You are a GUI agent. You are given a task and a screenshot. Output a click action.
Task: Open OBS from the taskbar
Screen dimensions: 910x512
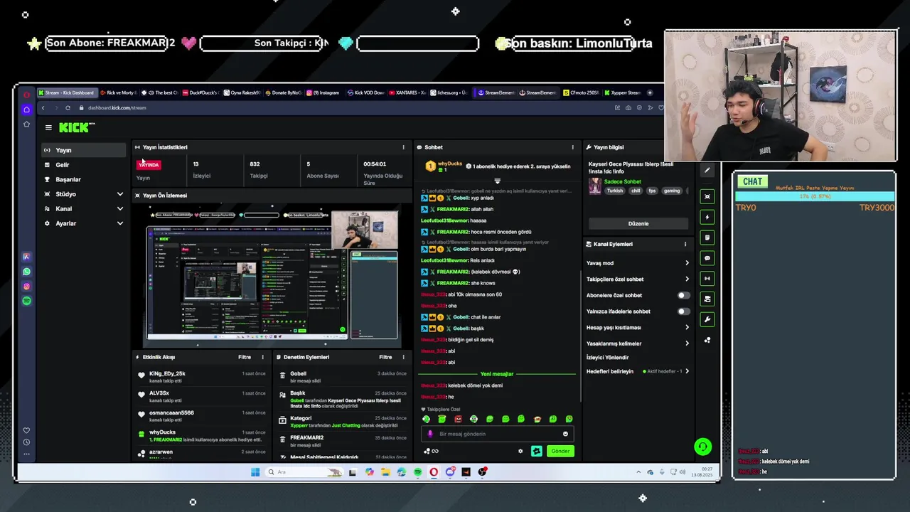[483, 472]
